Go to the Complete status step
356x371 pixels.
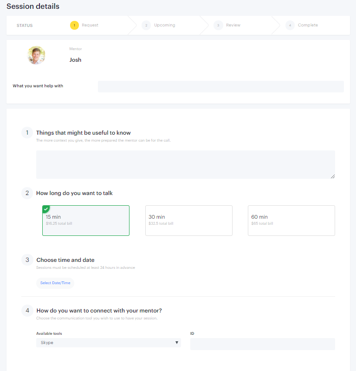click(308, 25)
